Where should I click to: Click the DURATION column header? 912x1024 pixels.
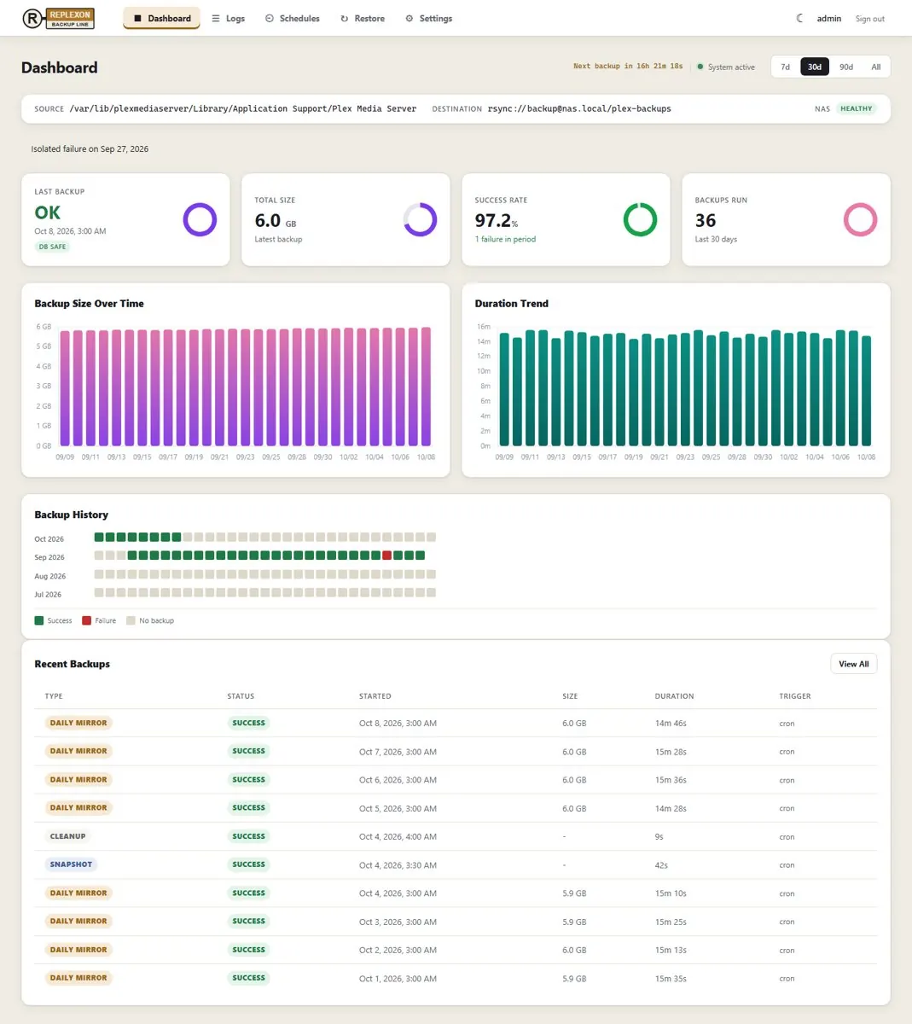(674, 696)
